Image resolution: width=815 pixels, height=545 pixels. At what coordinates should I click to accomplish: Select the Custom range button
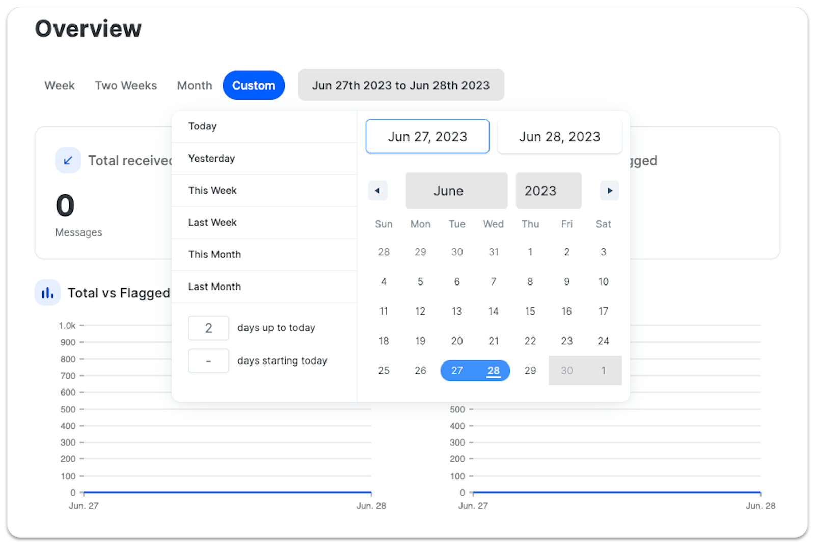[x=253, y=85]
